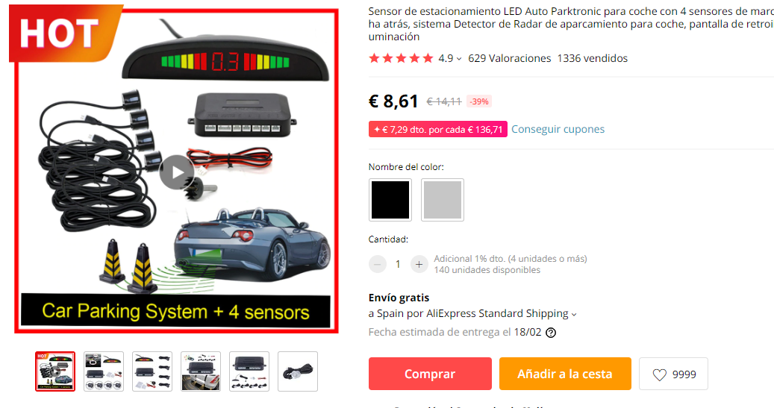Open the 629 Valoraciones reviews
Viewport: 774px width, 408px height.
(510, 58)
